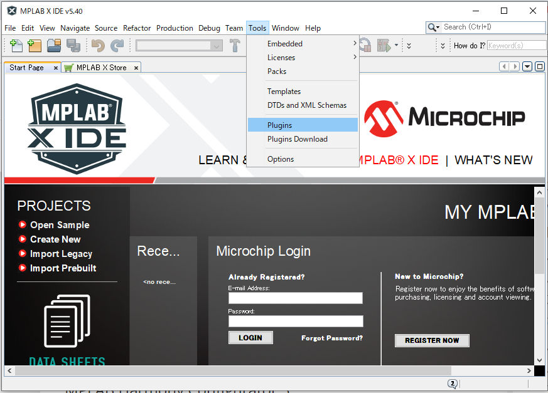The image size is (548, 393).
Task: Open the project configuration combo box
Action: (x=179, y=45)
